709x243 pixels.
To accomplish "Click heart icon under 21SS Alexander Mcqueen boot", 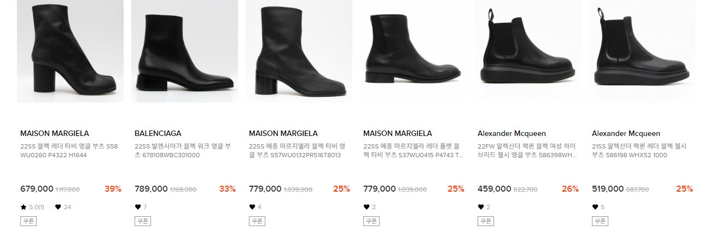I will click(x=595, y=207).
